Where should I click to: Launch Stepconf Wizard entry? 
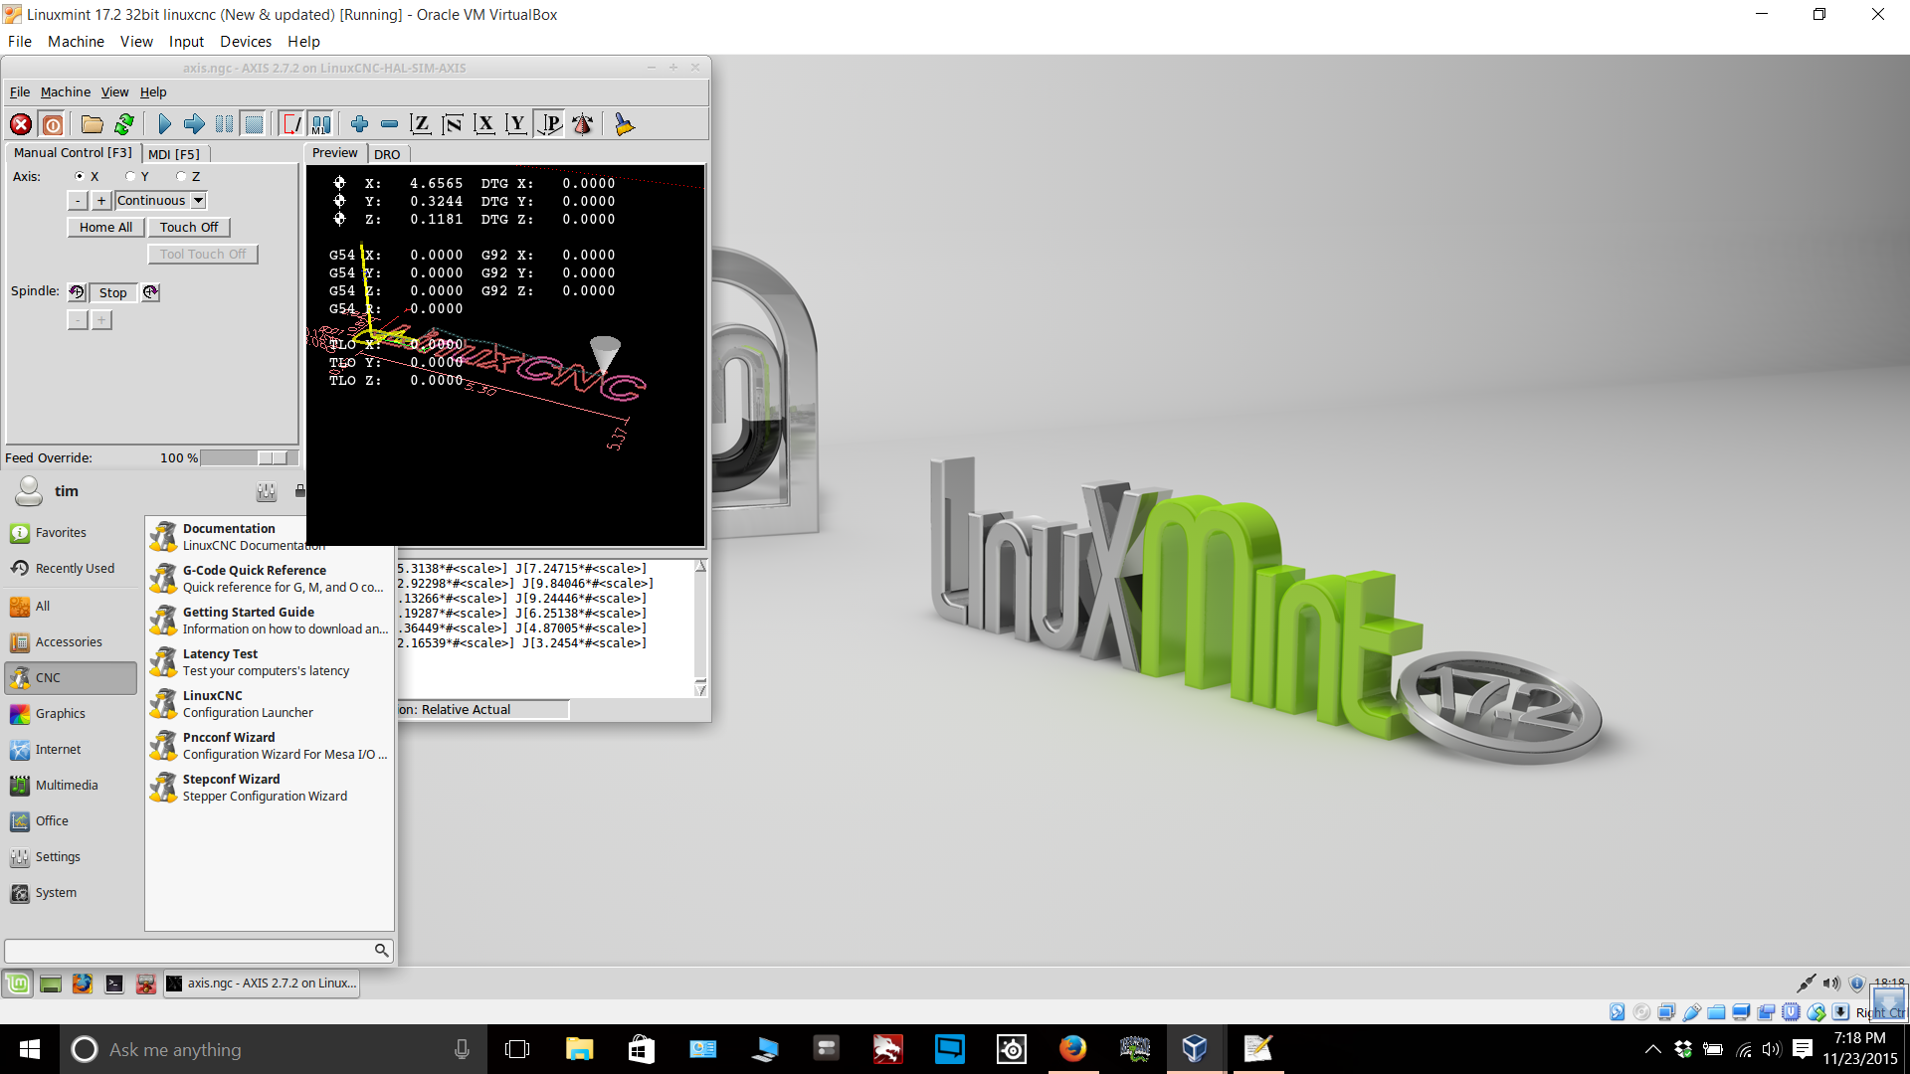click(269, 788)
